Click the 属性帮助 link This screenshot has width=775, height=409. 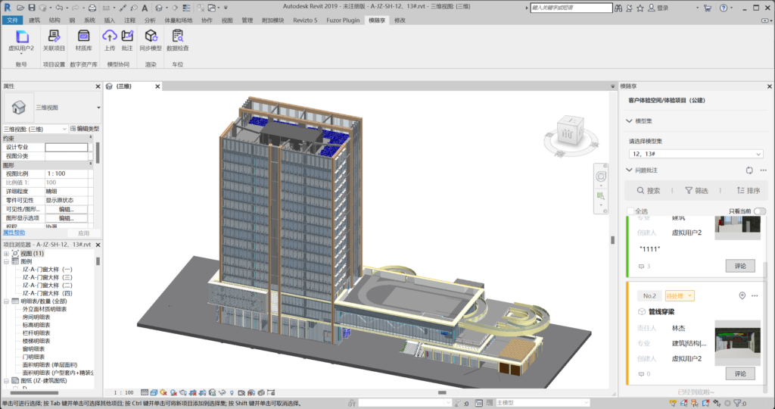(x=14, y=233)
